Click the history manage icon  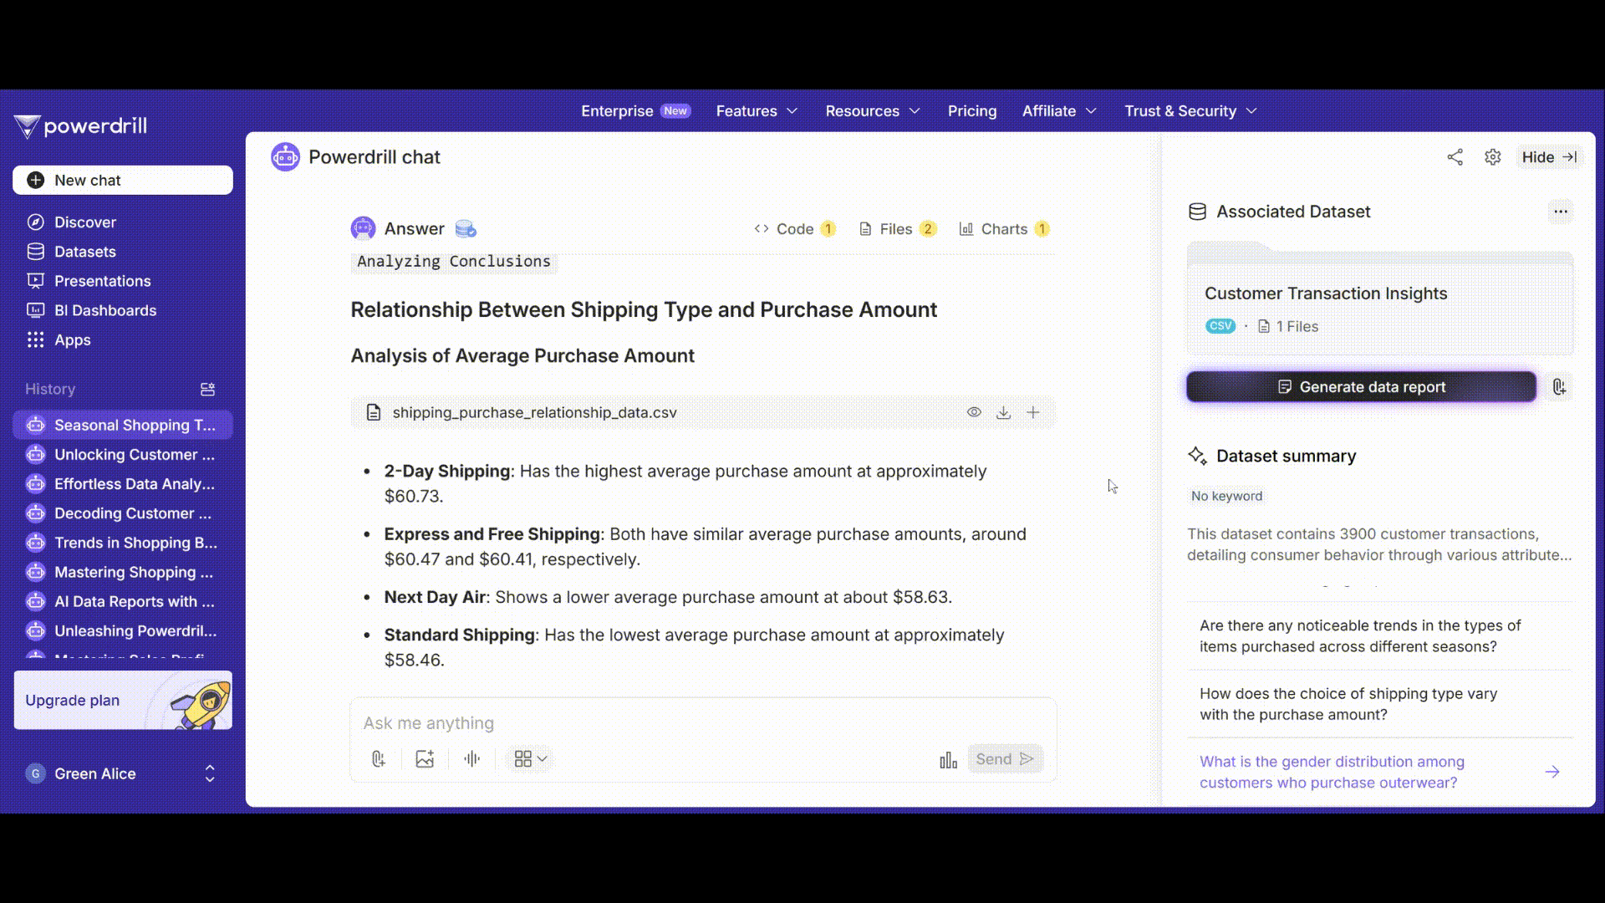(208, 389)
